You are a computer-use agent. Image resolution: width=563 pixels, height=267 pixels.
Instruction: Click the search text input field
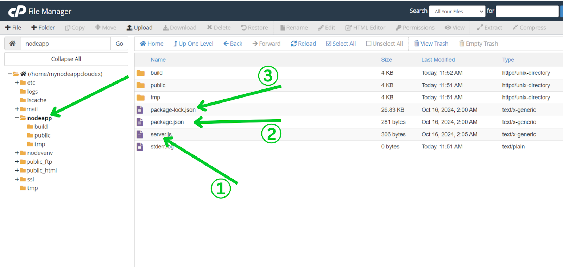pyautogui.click(x=527, y=11)
